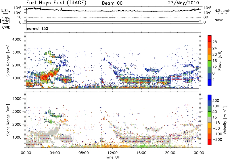Image resolution: width=230 pixels, height=159 pixels.
Task: Select the "04:00" time tick label
Action: click(x=55, y=153)
